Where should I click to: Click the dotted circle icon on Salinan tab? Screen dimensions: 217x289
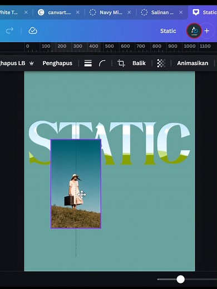144,12
